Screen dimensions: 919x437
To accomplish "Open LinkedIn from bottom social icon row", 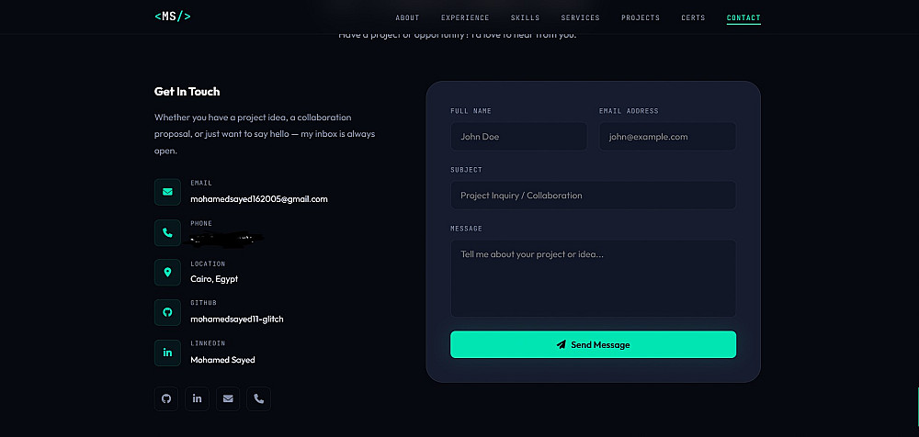I will click(198, 398).
